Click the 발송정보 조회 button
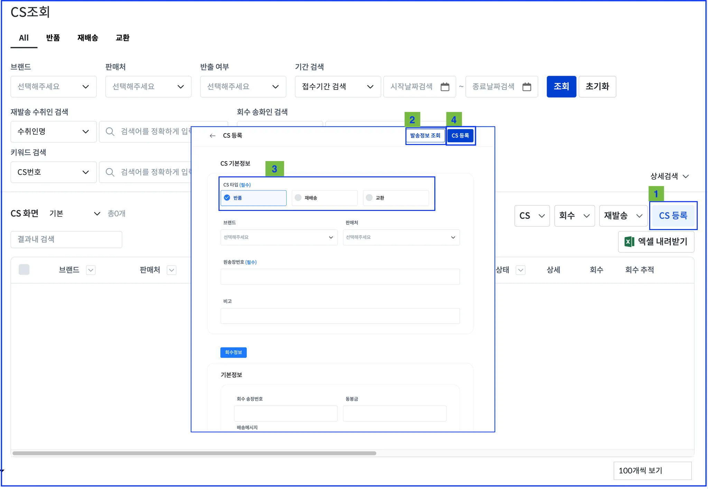The height and width of the screenshot is (489, 708). pos(425,136)
